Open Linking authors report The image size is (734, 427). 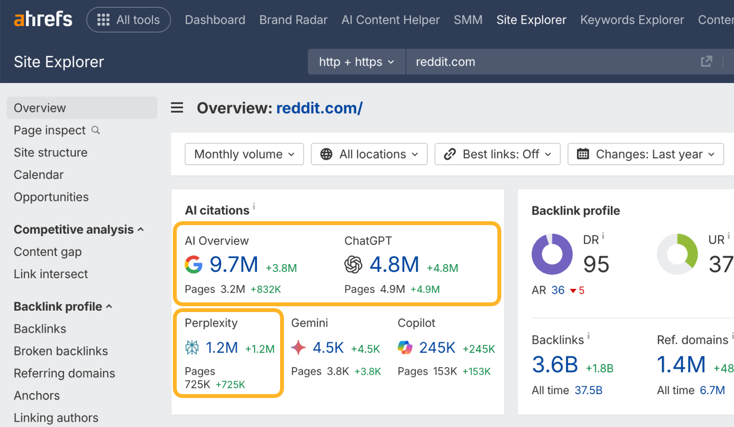pyautogui.click(x=56, y=418)
